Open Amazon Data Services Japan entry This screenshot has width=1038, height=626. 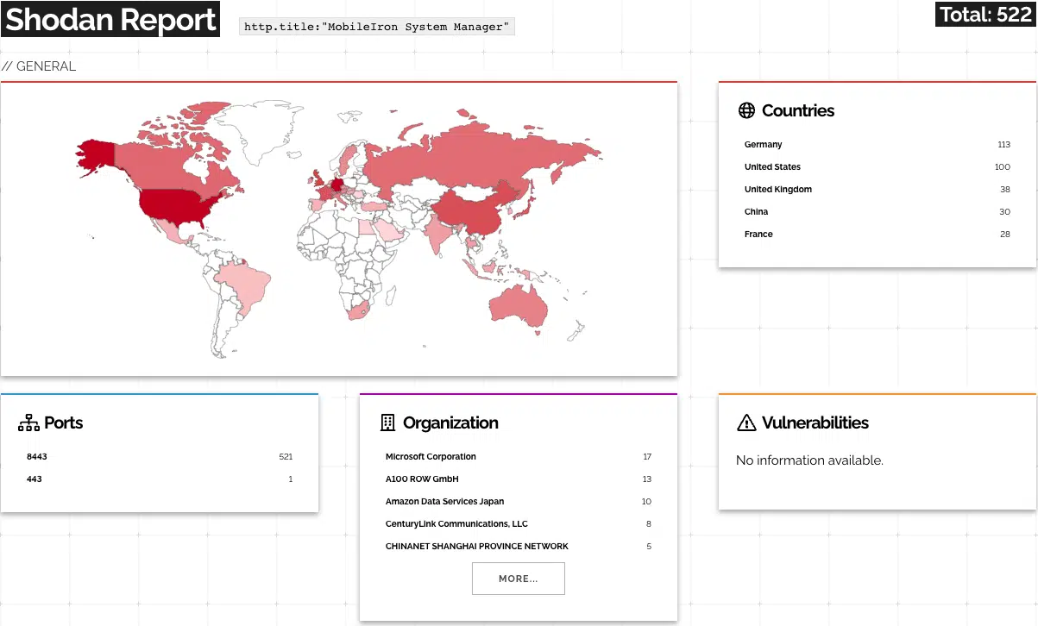[x=444, y=502]
